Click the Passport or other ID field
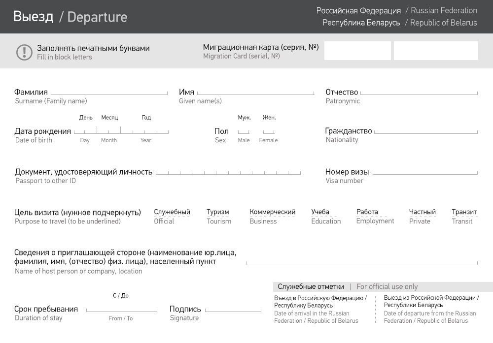This screenshot has width=493, height=343. click(228, 172)
